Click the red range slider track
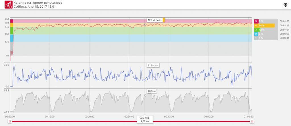Screen dimensions: 291x126 coord(85,121)
